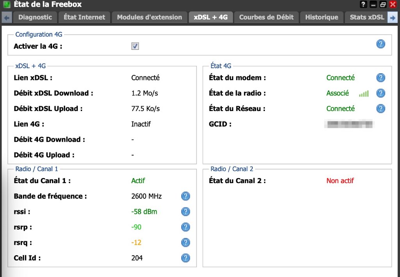Viewport: 400px width, 277px height.
Task: Click the 1.2 Mo/s download value
Action: [145, 93]
